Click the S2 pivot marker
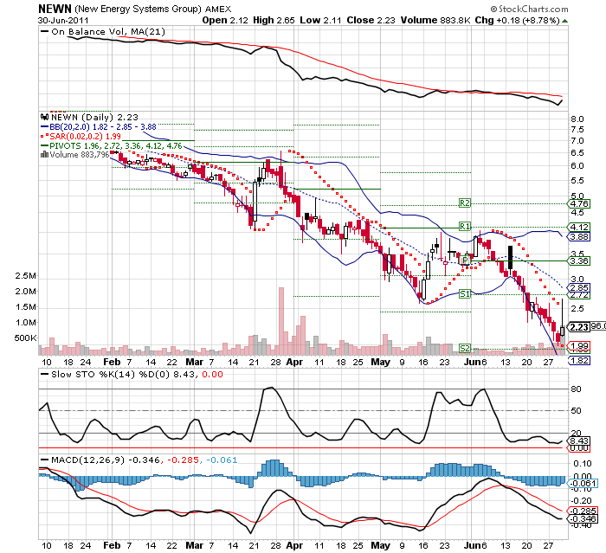This screenshot has width=606, height=553. click(465, 348)
